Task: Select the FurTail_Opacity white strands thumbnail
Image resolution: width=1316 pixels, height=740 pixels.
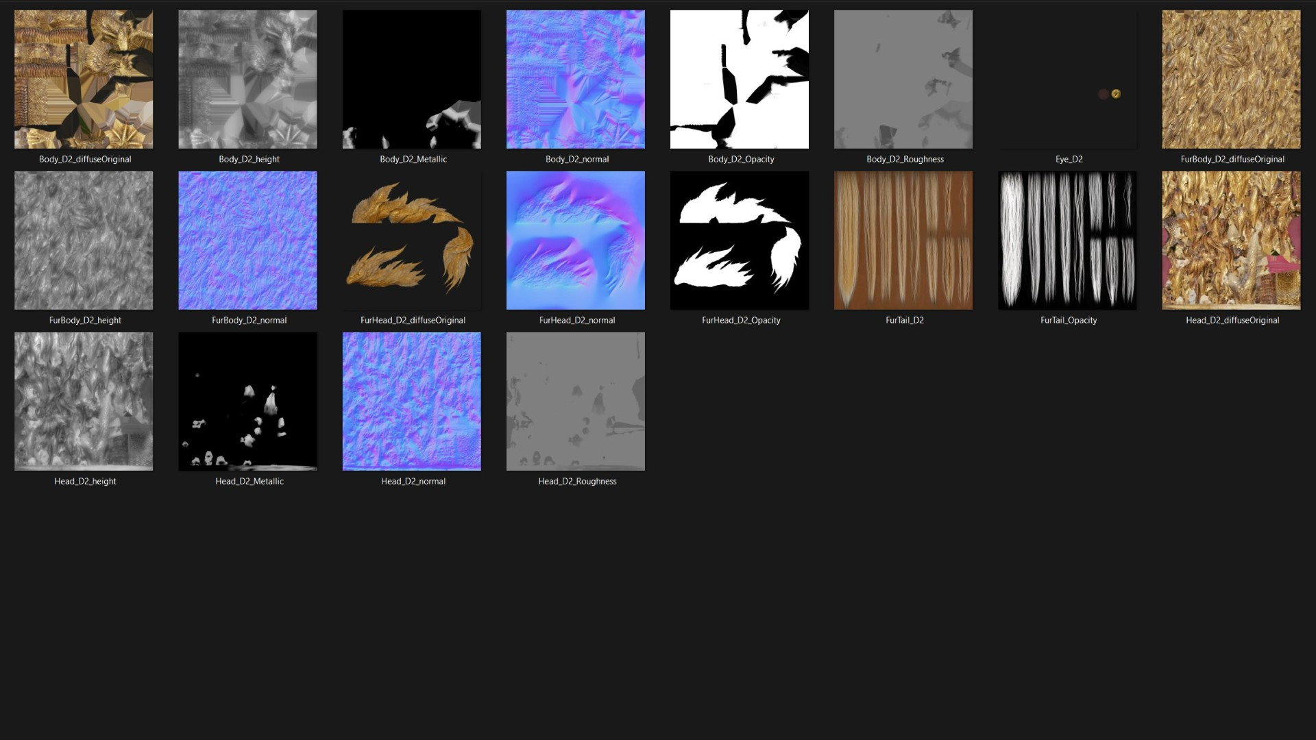Action: [x=1067, y=241]
